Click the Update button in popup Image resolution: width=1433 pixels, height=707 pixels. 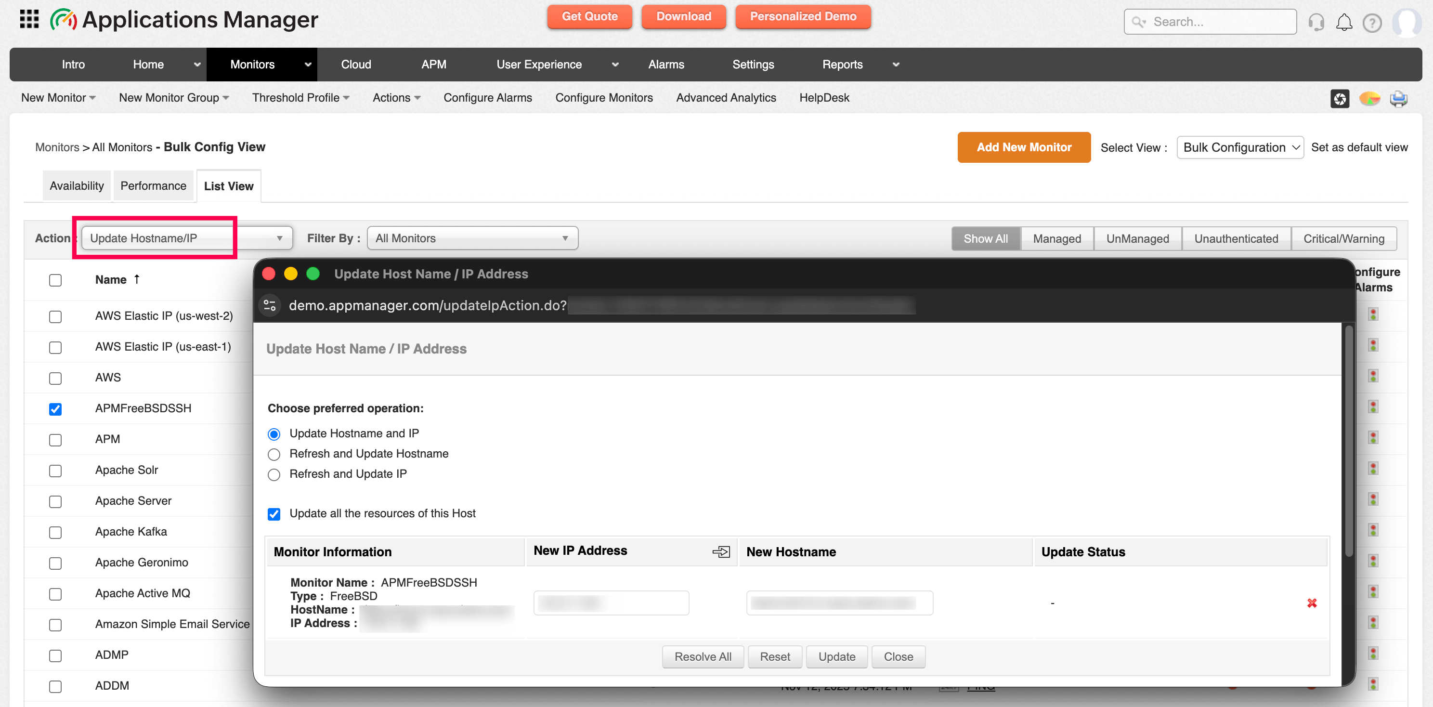pos(837,657)
